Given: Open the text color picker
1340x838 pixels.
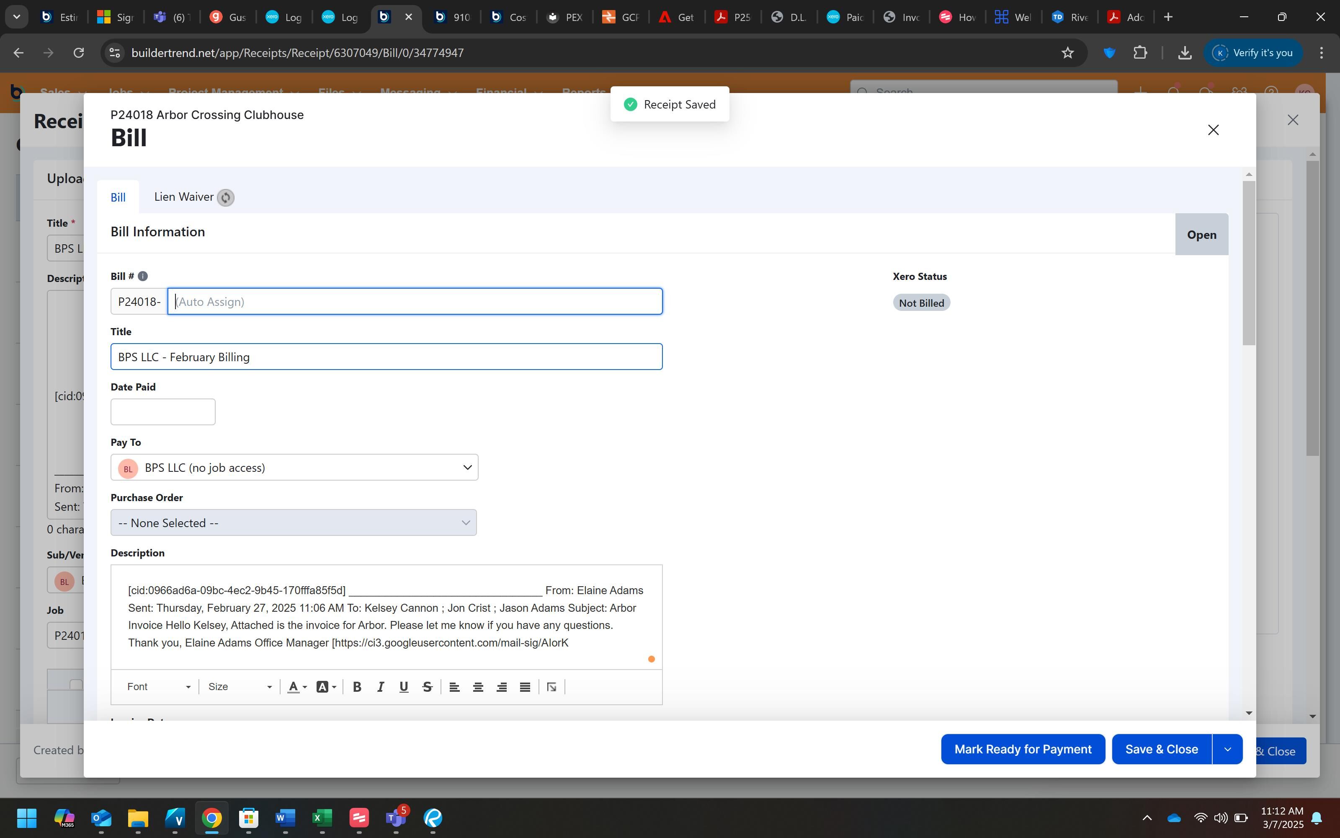Looking at the screenshot, I should [x=297, y=687].
